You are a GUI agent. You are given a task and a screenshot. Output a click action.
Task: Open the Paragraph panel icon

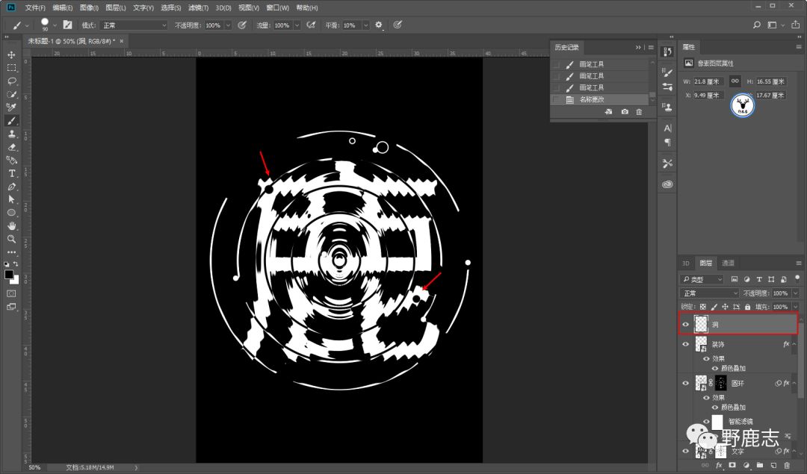coord(667,142)
